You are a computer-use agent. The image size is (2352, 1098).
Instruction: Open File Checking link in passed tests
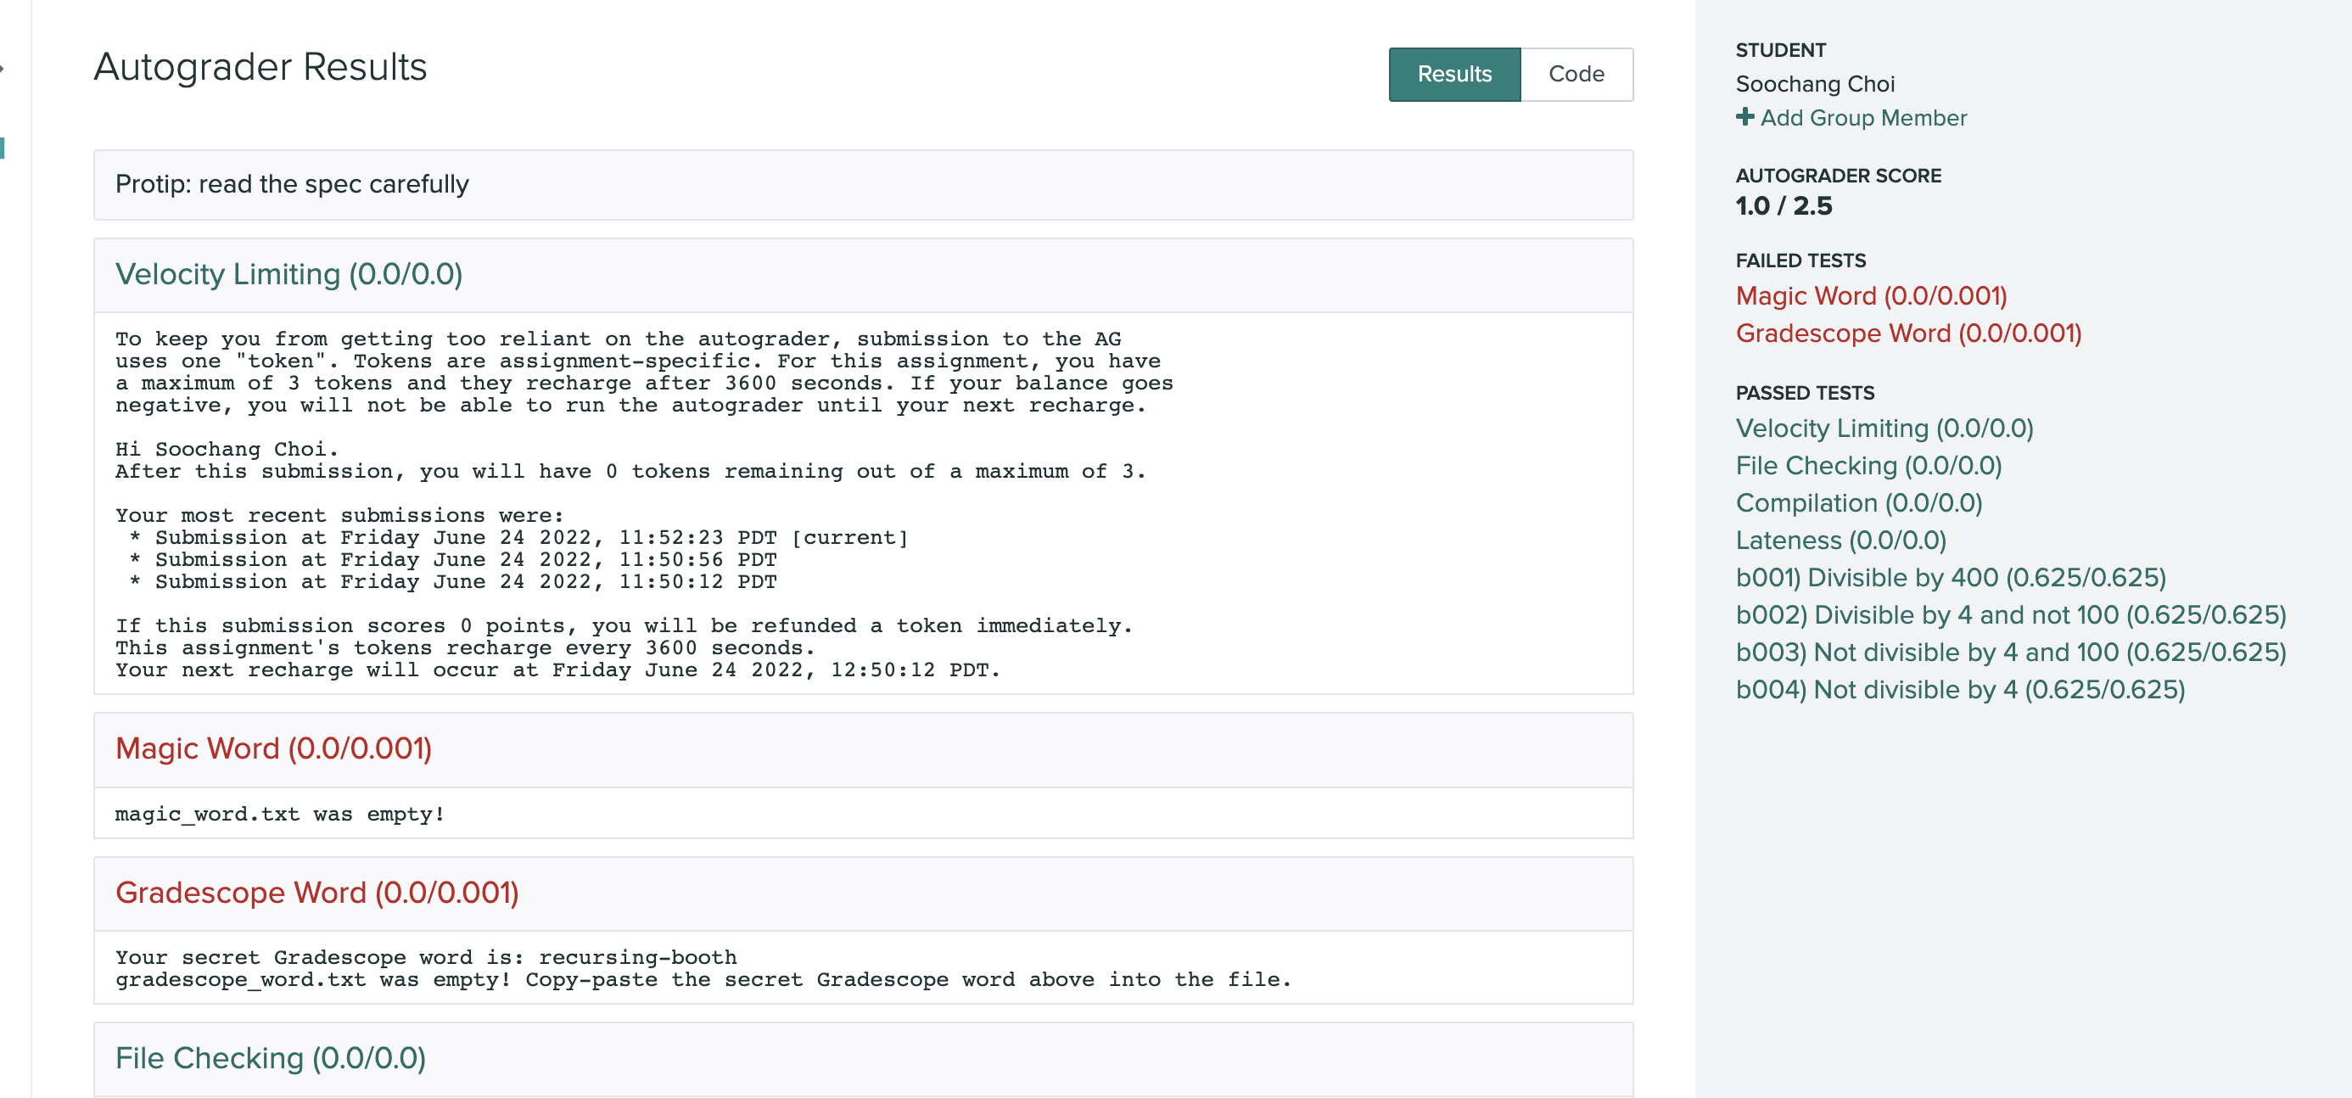(x=1868, y=466)
